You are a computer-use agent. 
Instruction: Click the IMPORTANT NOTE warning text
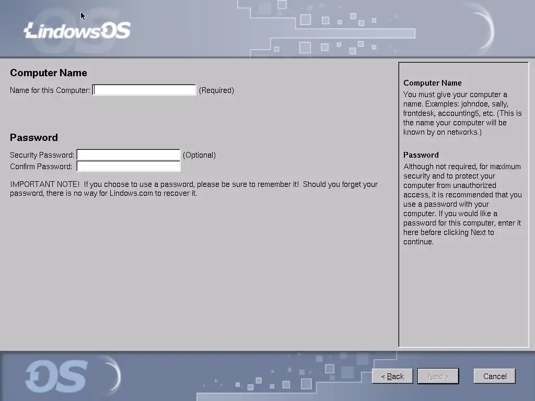194,188
